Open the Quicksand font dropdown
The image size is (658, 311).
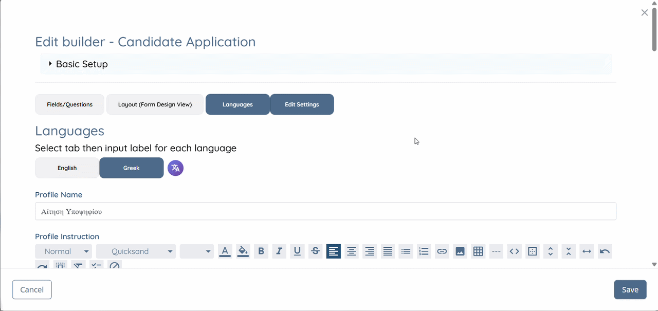click(x=136, y=251)
